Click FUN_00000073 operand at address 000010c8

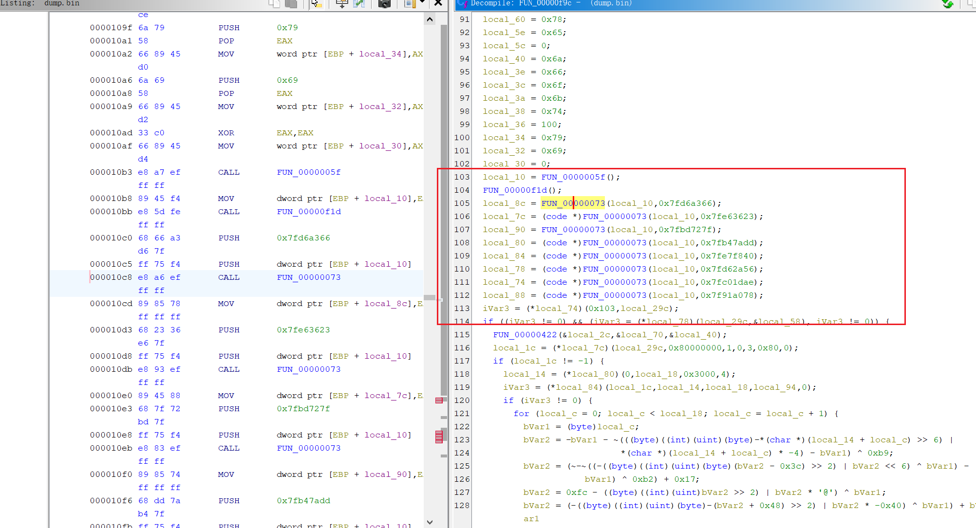(x=309, y=277)
